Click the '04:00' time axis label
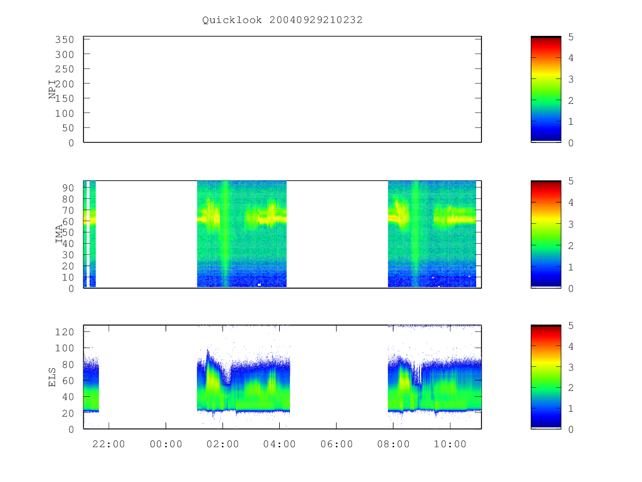The height and width of the screenshot is (482, 642). point(280,444)
